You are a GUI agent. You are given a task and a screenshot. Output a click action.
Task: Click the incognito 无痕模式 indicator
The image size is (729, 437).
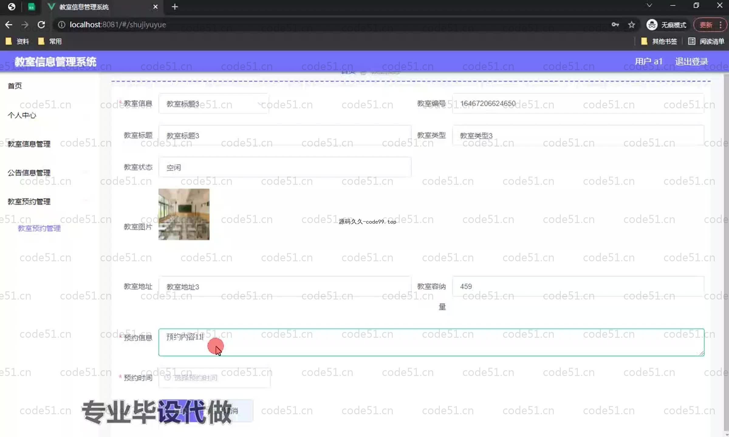point(666,25)
